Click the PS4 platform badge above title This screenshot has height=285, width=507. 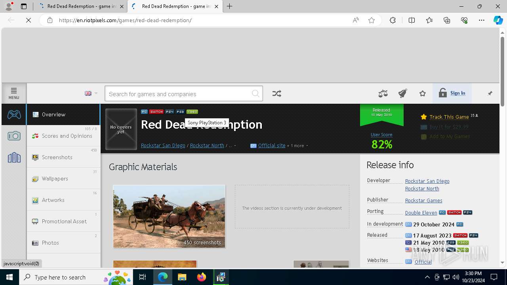[170, 112]
